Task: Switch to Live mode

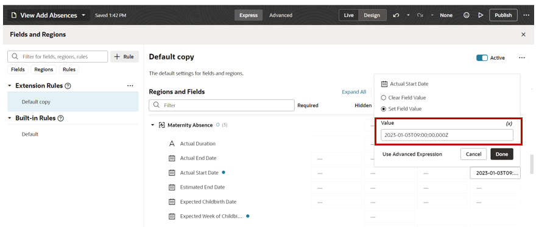Action: 348,15
